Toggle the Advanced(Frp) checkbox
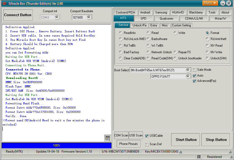 click(x=194, y=81)
